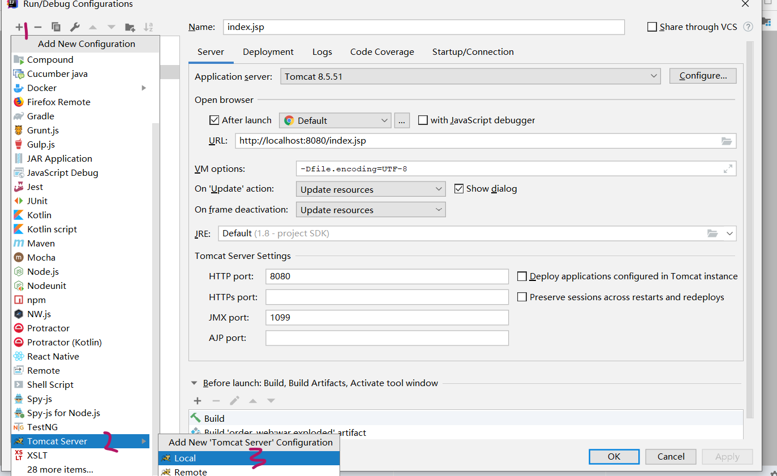Select Mocha configuration type

click(x=41, y=257)
